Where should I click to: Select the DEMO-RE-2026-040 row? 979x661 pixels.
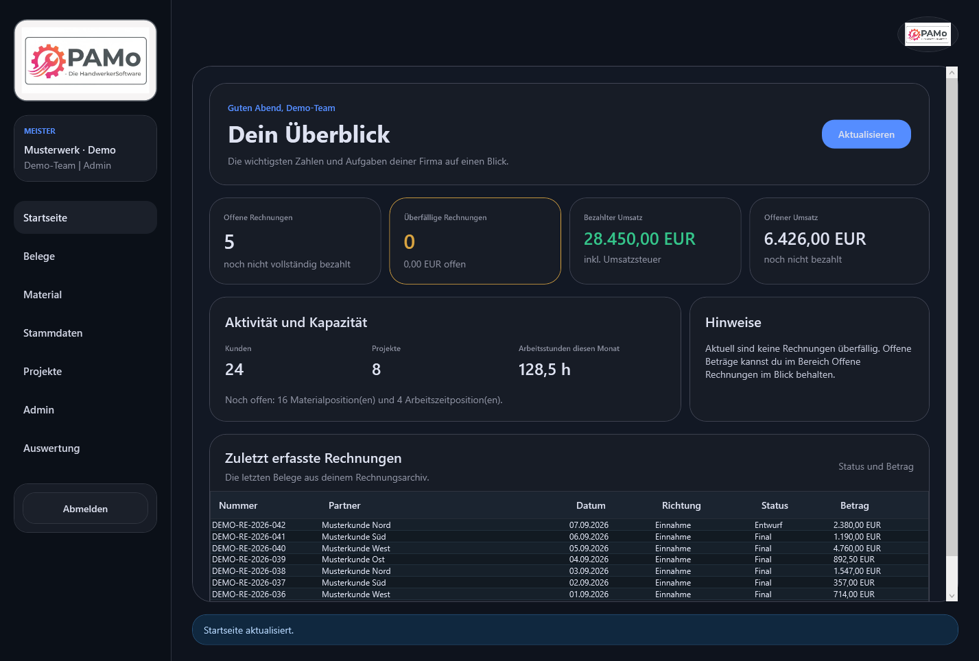pos(569,549)
